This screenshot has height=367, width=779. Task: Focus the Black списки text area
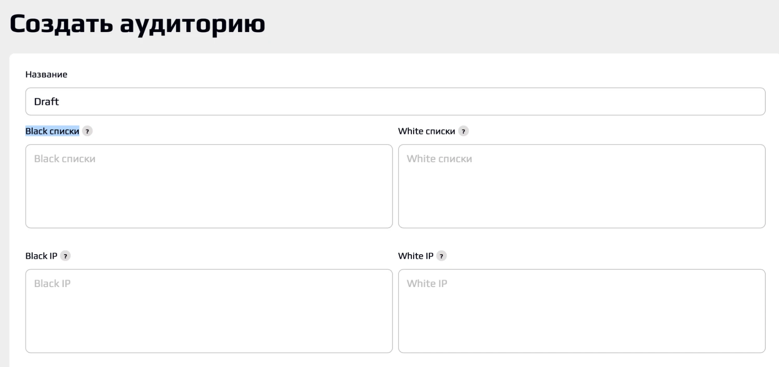209,186
